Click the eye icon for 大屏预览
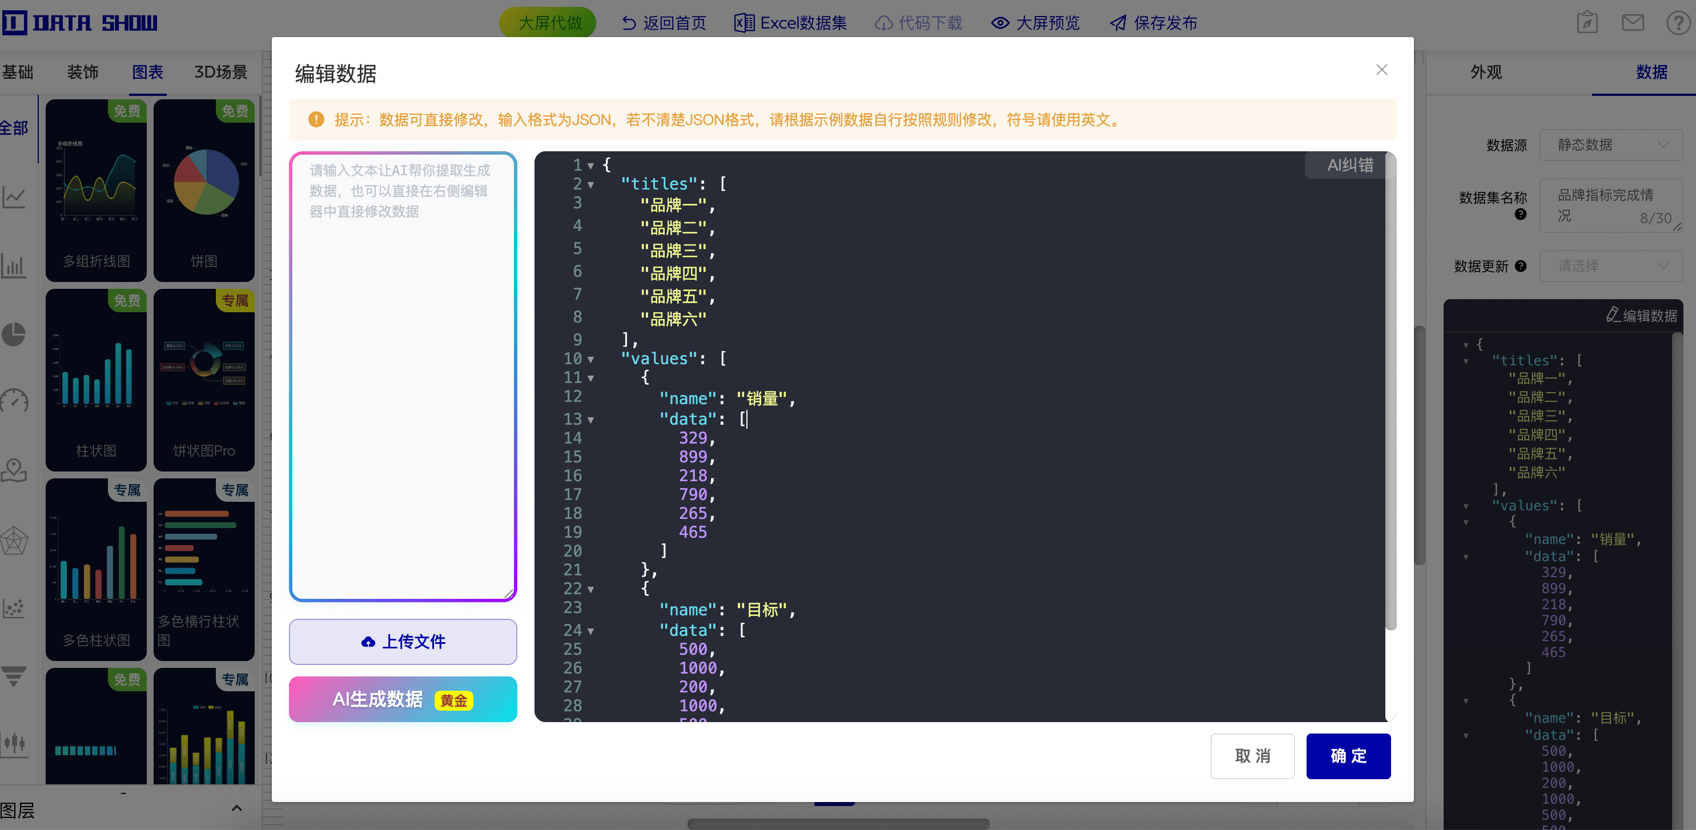 [999, 23]
